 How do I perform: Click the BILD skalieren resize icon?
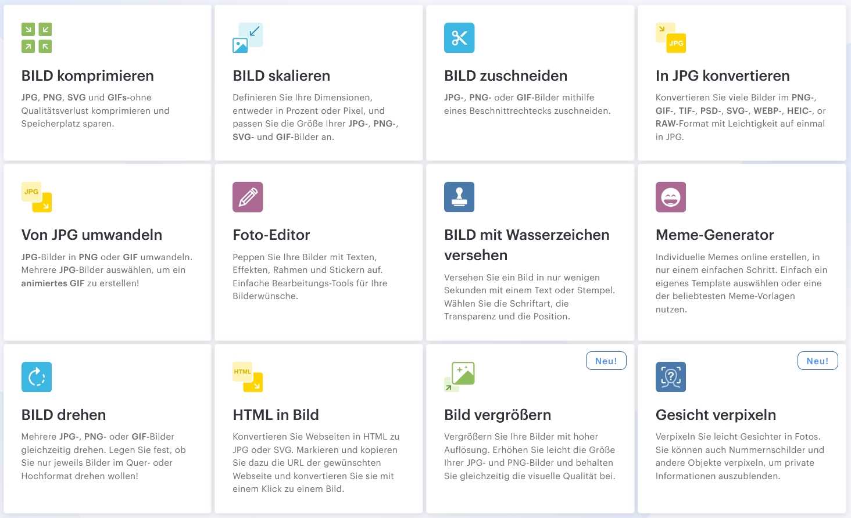tap(248, 38)
